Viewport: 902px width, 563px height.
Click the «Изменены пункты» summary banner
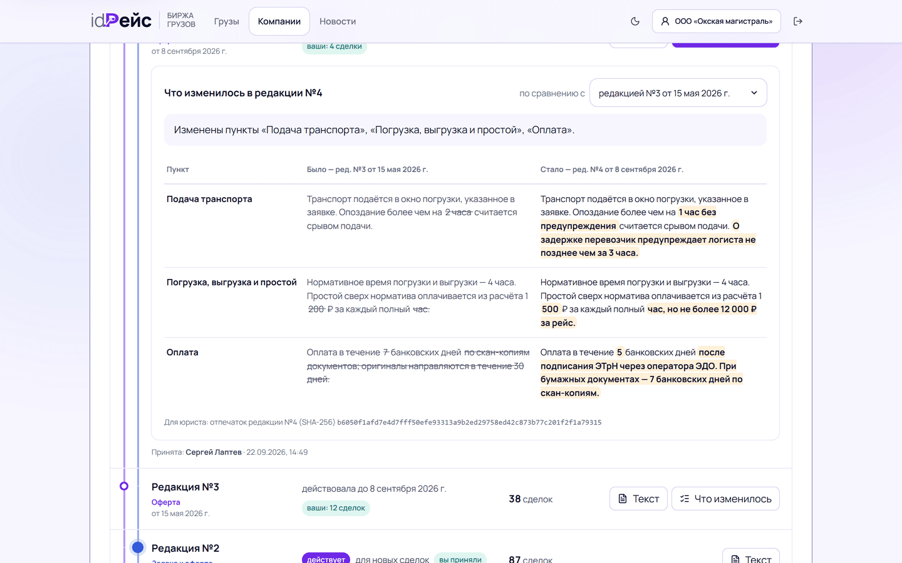465,130
